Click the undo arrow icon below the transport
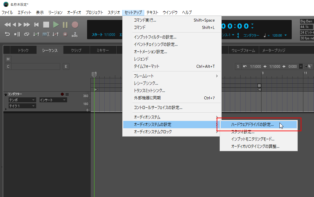Viewport: 314px width, 197px height. tap(8, 34)
